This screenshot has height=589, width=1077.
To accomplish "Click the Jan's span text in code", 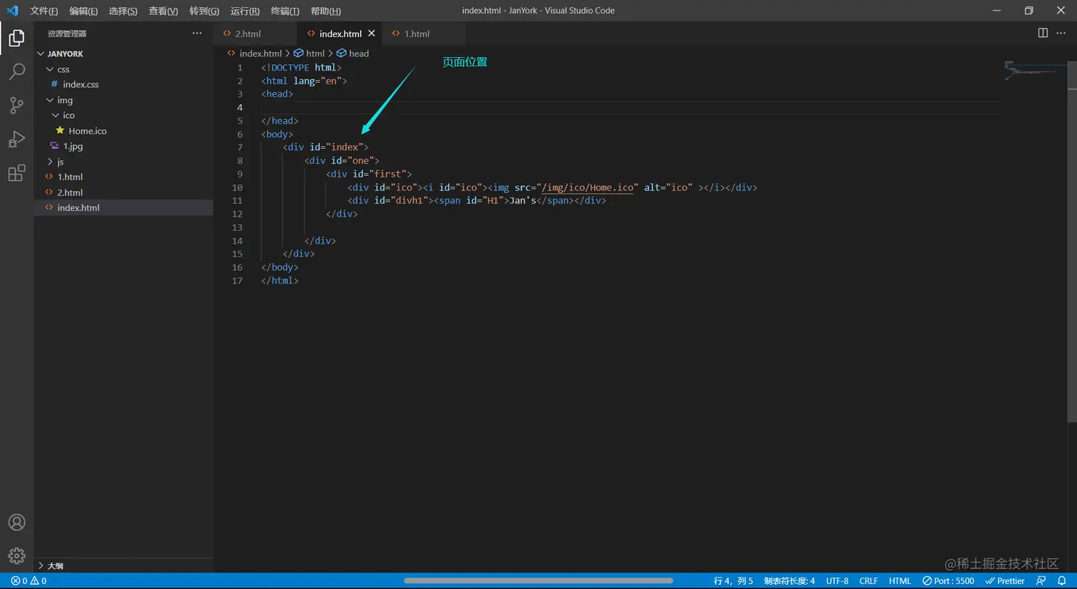I will pos(523,201).
